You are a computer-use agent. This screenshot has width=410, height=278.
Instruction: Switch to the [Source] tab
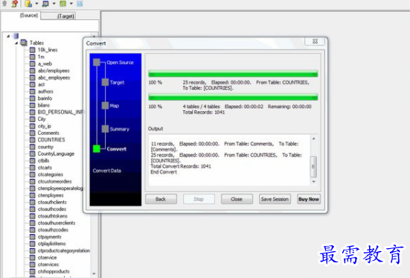pyautogui.click(x=29, y=16)
